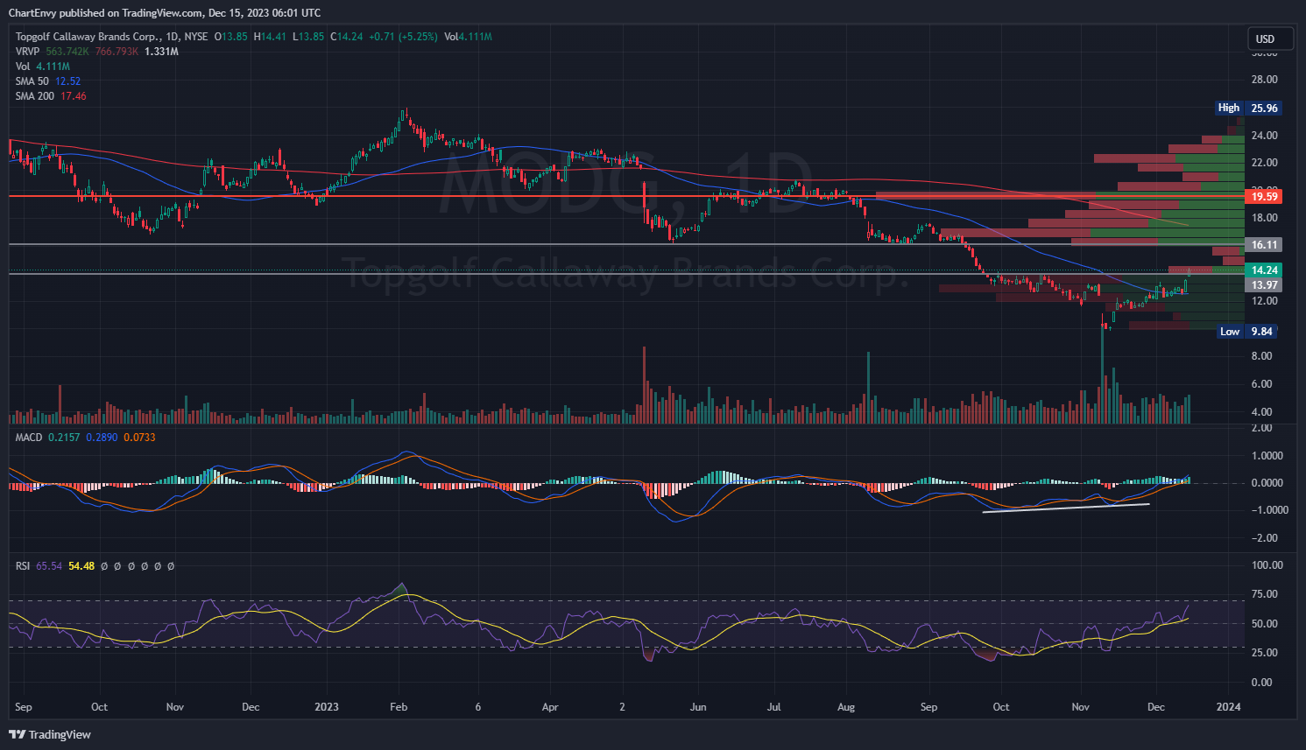This screenshot has width=1306, height=750.
Task: Select the 16.11 horizontal line price label
Action: [x=1264, y=245]
